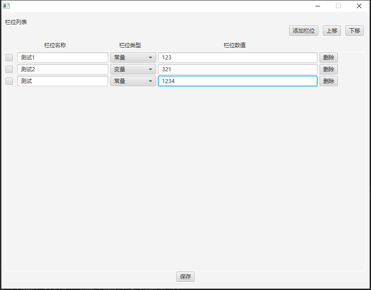Click the 测试1 name field
Image resolution: width=371 pixels, height=290 pixels.
[63, 58]
